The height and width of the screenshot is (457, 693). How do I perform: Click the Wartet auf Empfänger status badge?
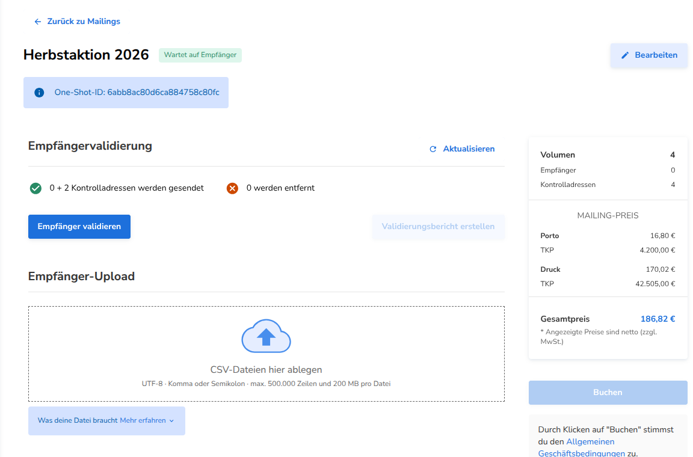[200, 55]
